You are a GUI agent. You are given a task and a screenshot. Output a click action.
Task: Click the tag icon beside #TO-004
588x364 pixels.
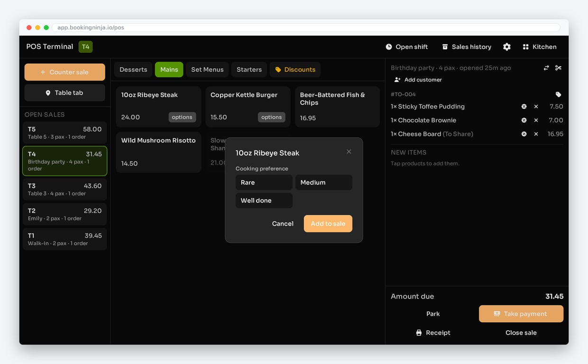pos(558,94)
